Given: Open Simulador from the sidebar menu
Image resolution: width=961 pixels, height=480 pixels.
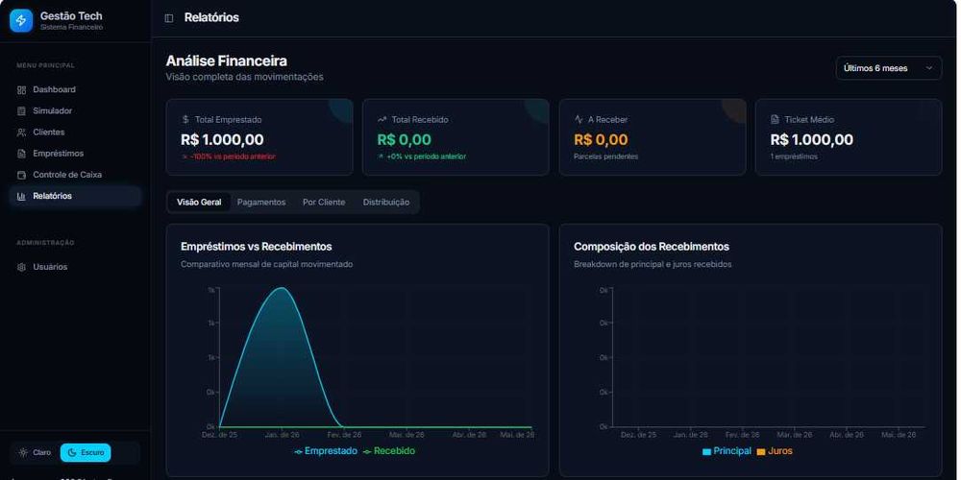Looking at the screenshot, I should 75,110.
